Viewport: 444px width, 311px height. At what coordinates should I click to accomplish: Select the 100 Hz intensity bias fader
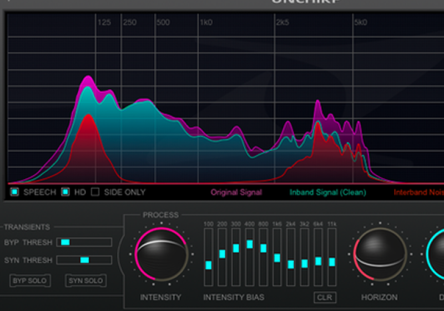pyautogui.click(x=209, y=265)
